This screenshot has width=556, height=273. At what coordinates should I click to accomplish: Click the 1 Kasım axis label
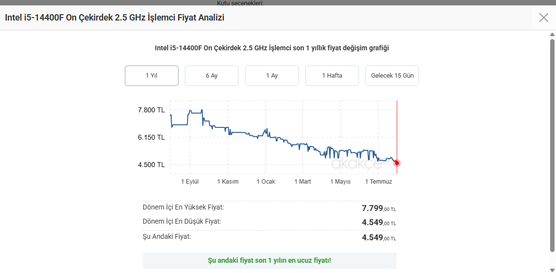click(x=228, y=181)
